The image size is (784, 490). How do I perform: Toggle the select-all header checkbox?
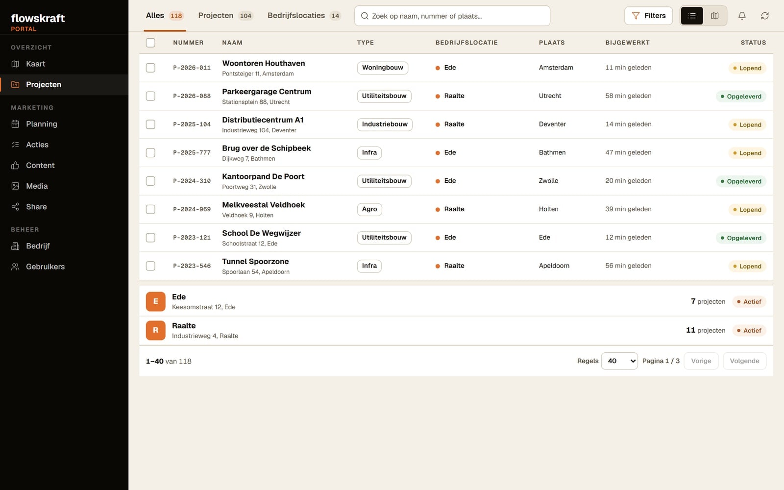point(150,43)
